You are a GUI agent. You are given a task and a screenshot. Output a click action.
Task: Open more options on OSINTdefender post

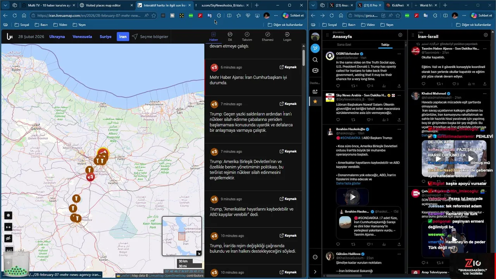pyautogui.click(x=399, y=54)
